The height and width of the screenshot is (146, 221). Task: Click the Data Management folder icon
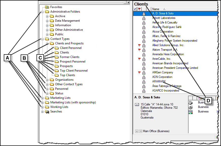pos(52,21)
